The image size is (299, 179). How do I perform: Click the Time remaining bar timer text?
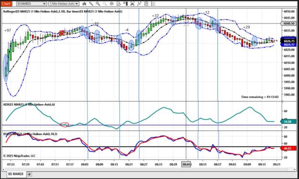[x=260, y=97]
